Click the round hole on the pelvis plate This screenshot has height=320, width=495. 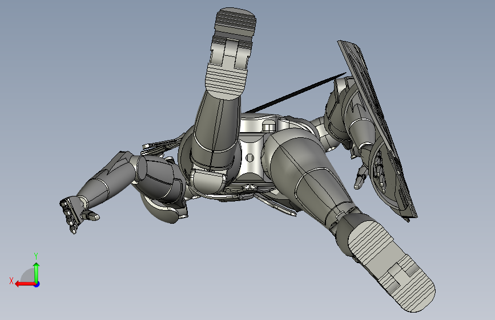tap(249, 158)
